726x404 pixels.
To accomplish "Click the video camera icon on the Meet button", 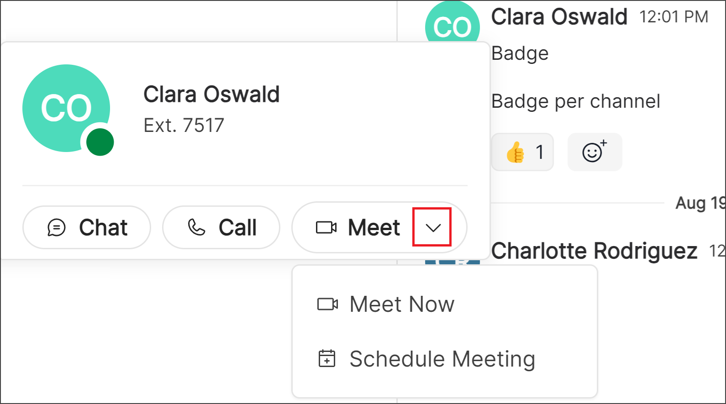I will pos(326,227).
